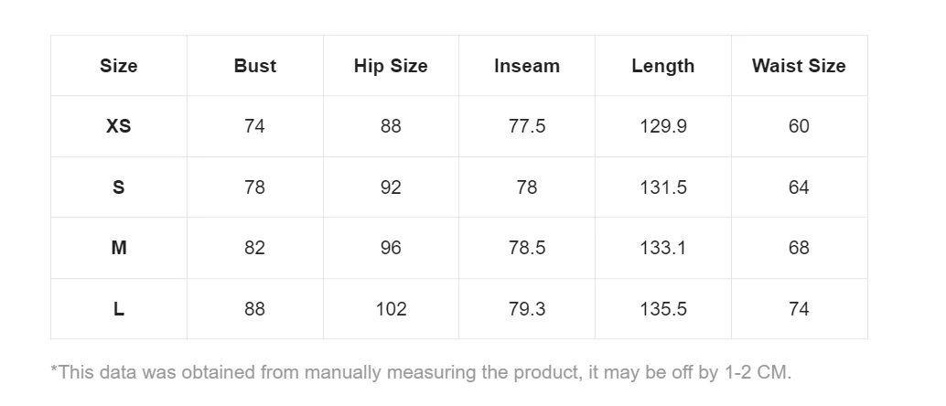This screenshot has width=946, height=406.
Task: Select the S size row label
Action: point(118,187)
